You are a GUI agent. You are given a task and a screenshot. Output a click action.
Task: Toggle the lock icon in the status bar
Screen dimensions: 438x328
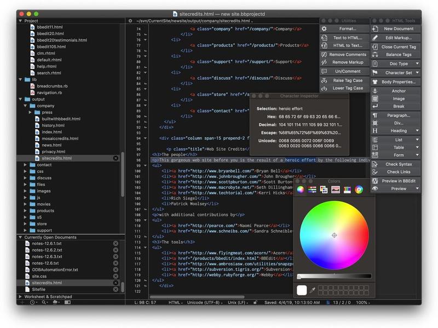255,302
